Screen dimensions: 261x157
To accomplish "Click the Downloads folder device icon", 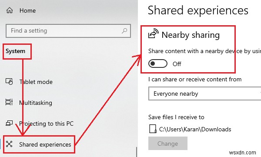I will point(153,129).
